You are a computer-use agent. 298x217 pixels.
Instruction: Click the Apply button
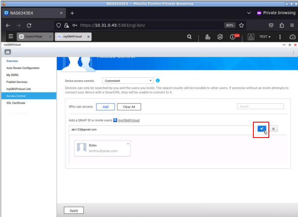point(73,210)
